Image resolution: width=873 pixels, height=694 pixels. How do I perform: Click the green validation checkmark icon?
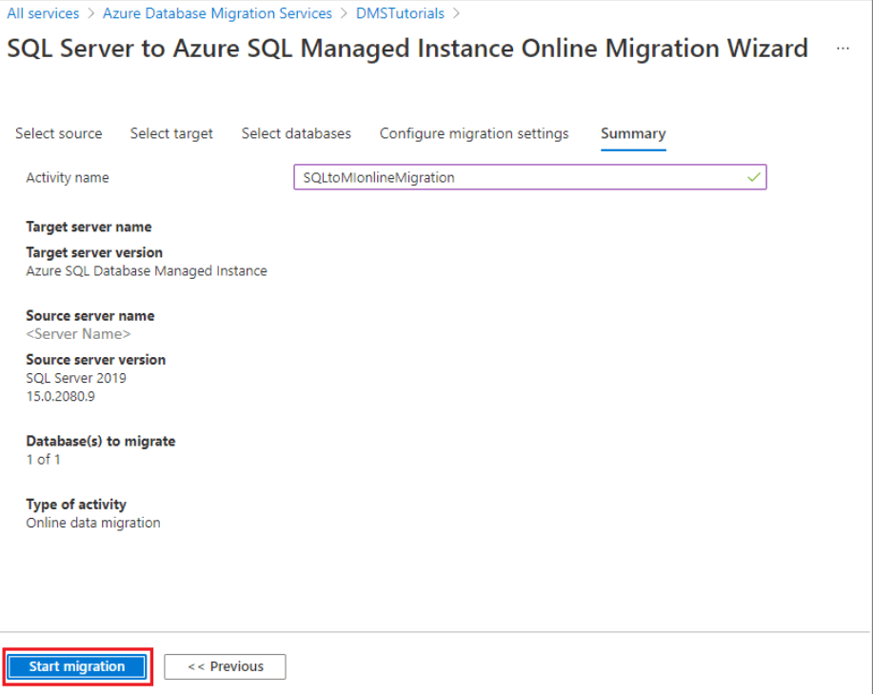tap(754, 177)
